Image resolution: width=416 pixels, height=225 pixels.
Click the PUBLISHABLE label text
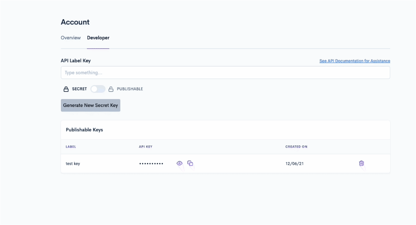[x=130, y=89]
